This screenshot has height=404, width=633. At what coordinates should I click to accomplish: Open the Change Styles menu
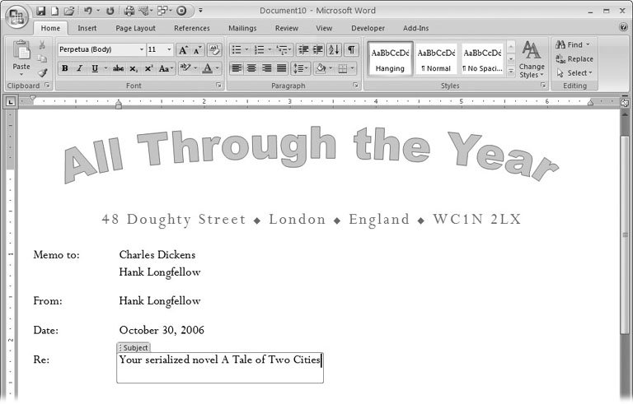[532, 59]
